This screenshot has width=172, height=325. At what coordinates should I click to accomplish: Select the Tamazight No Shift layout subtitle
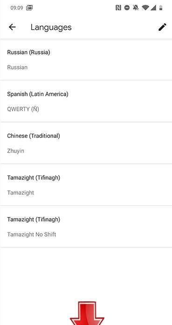[32, 234]
